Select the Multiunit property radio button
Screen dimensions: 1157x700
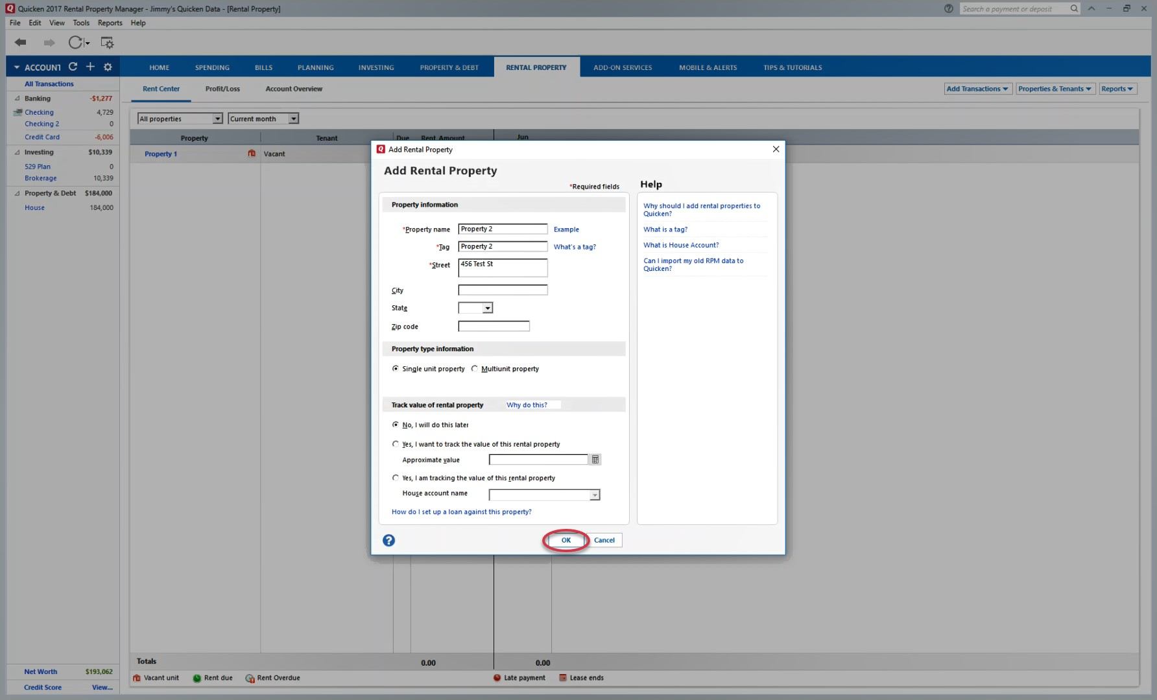475,369
